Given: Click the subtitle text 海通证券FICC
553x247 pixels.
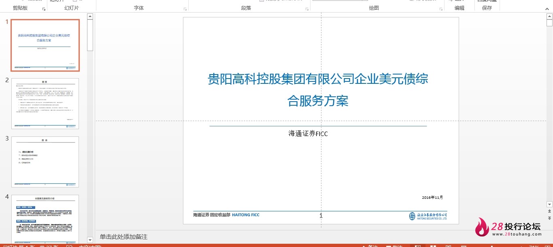Looking at the screenshot, I should [x=308, y=134].
